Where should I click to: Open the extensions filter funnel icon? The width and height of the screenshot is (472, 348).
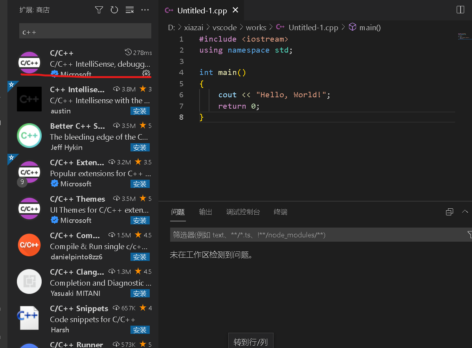(99, 10)
